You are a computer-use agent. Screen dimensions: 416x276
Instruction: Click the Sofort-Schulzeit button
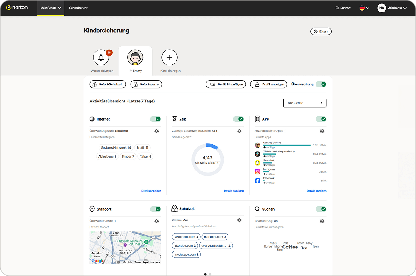pyautogui.click(x=107, y=84)
